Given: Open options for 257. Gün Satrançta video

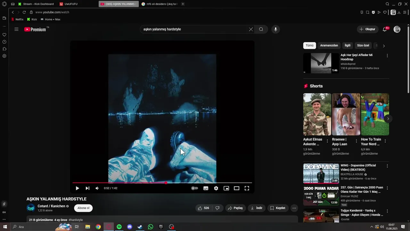Looking at the screenshot, I should 387,188.
